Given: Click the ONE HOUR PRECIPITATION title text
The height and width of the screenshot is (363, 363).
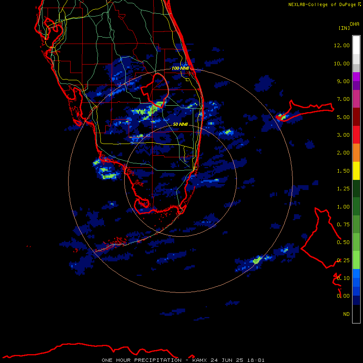Looking at the screenshot, I should click(142, 360).
